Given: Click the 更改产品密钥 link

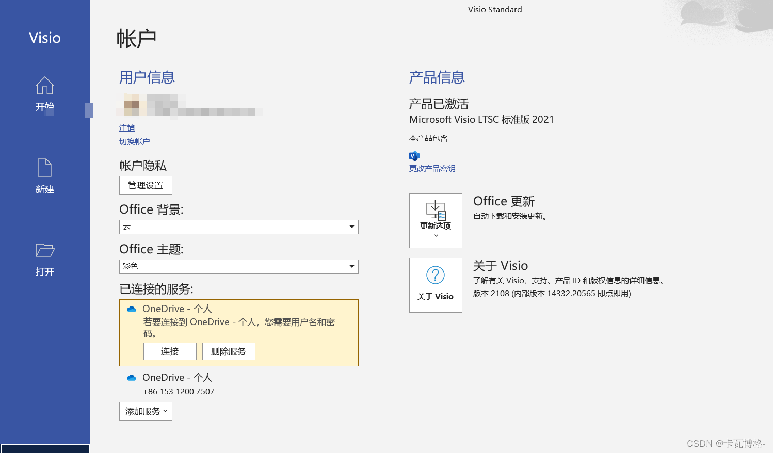Looking at the screenshot, I should (432, 169).
